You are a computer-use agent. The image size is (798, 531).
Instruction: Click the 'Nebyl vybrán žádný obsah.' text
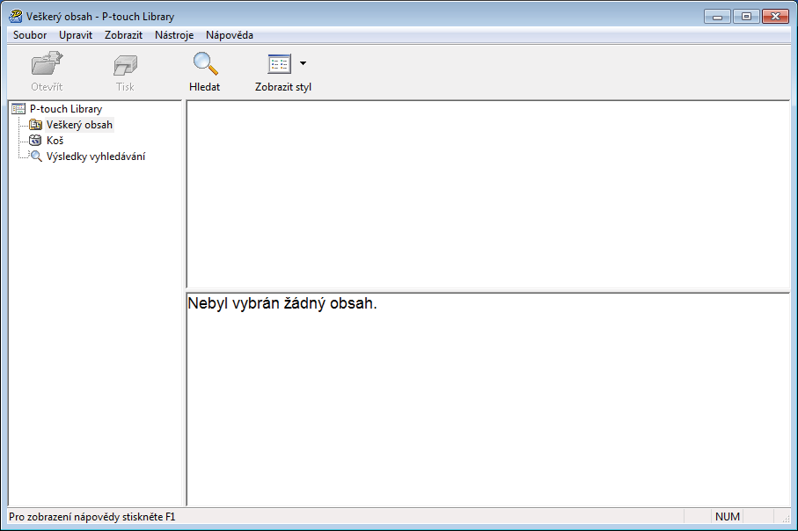282,303
